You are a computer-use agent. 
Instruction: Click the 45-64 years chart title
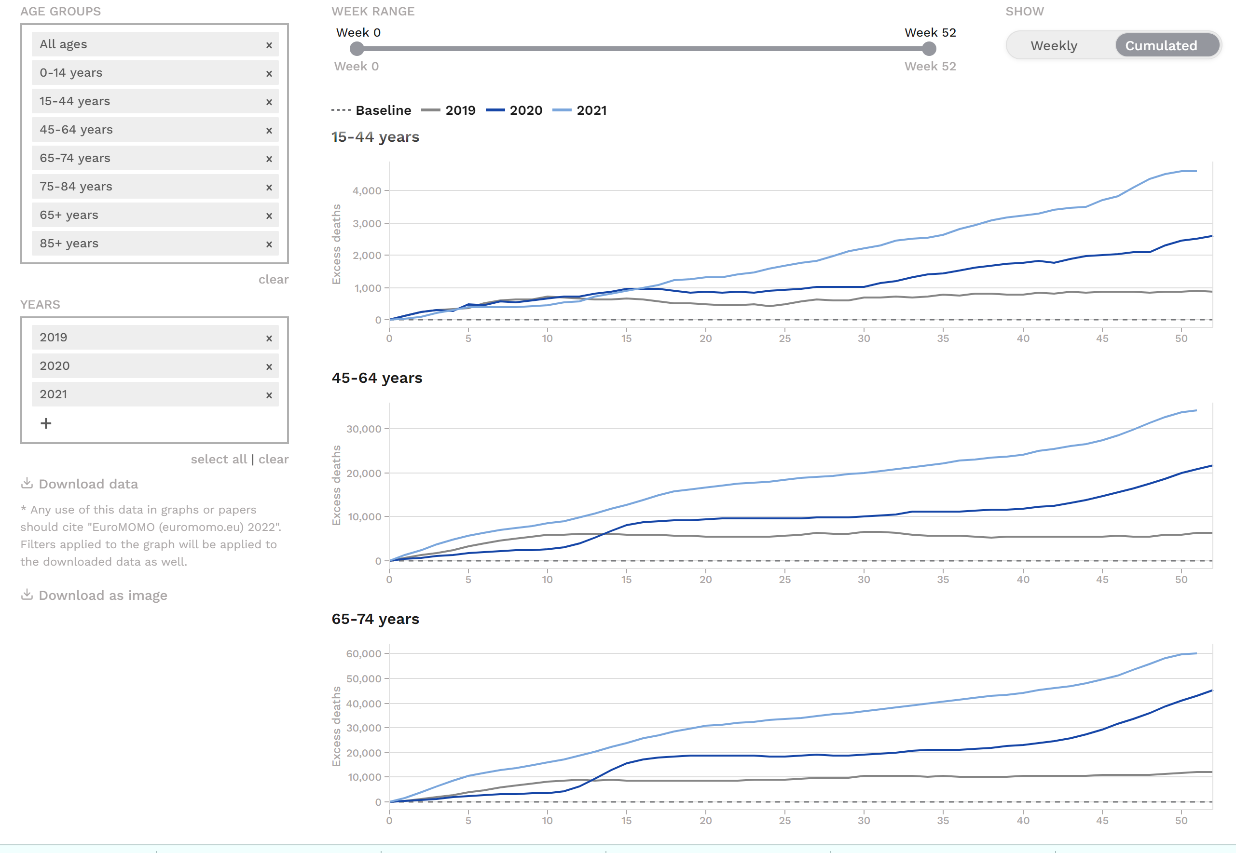(x=376, y=378)
